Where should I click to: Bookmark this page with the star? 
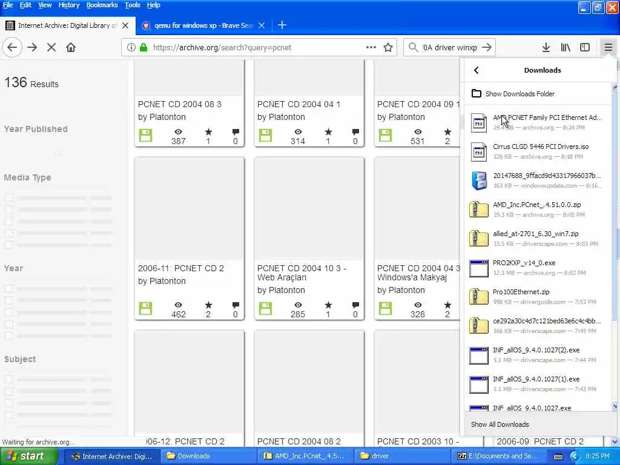click(x=388, y=47)
